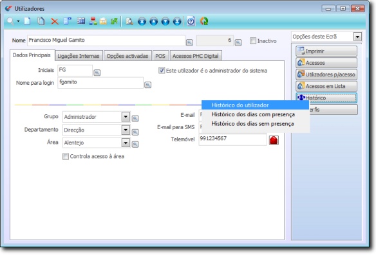This screenshot has width=376, height=255.
Task: Click the Nome field with Francisco Miguel Gamito
Action: (106, 40)
